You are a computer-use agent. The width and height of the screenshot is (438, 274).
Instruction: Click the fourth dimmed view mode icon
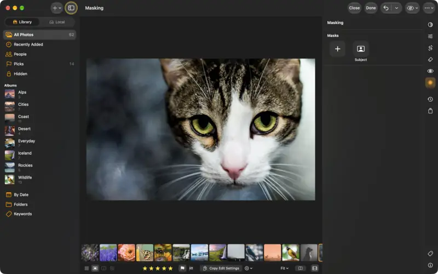point(112,269)
